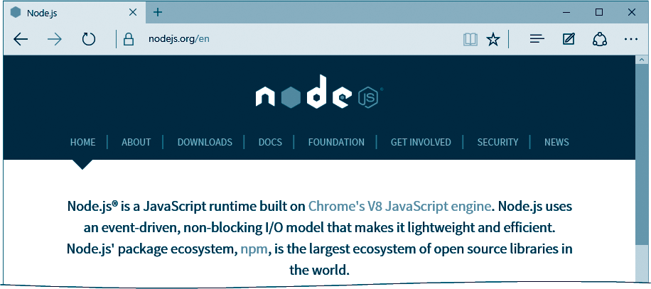Open the Share icon in toolbar
Viewport: 651px width, 289px height.
[x=600, y=39]
